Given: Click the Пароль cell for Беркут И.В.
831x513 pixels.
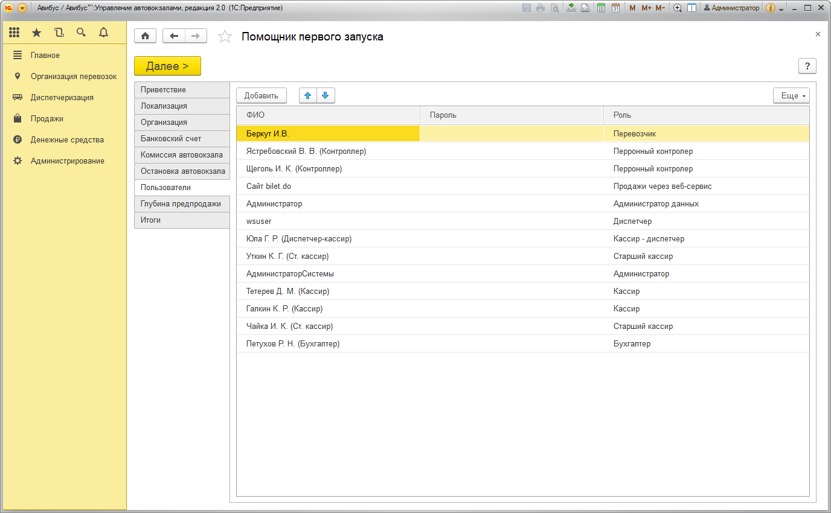Looking at the screenshot, I should click(512, 133).
